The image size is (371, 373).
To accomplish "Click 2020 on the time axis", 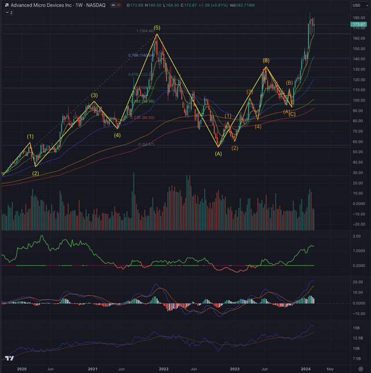I will tap(21, 369).
